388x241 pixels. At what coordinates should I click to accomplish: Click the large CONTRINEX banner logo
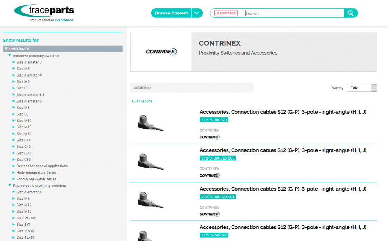[x=161, y=52]
